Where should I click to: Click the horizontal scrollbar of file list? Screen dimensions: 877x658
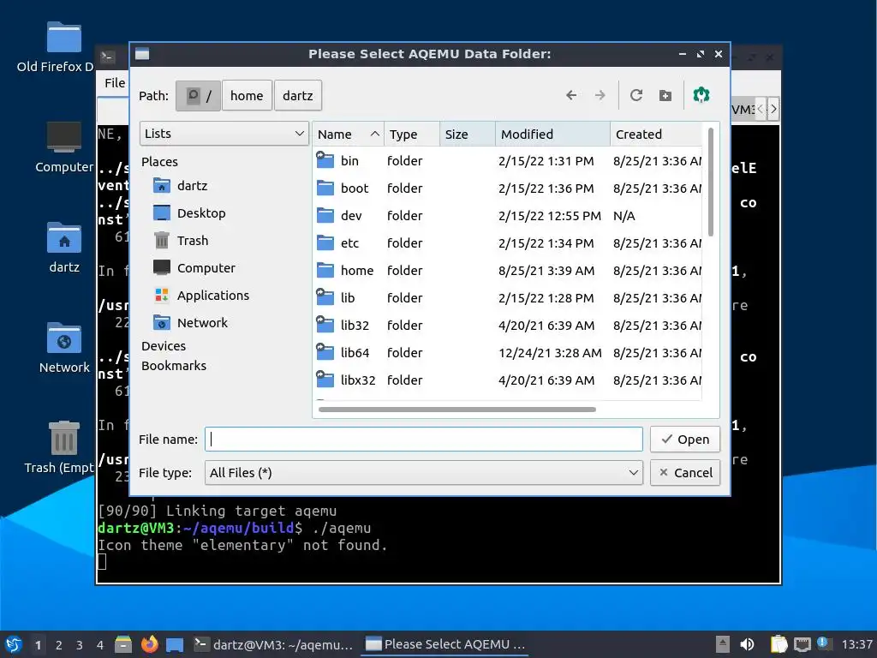pos(457,410)
